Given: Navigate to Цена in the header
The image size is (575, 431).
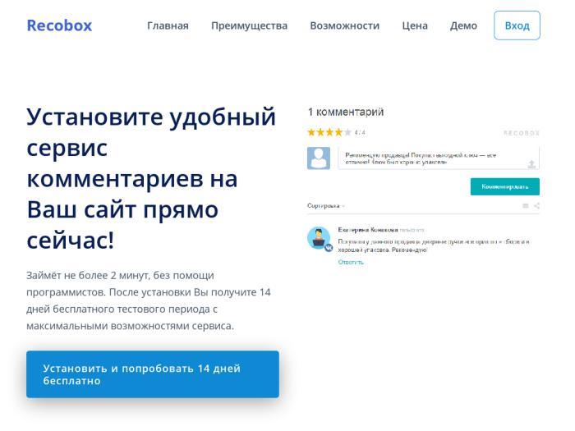Looking at the screenshot, I should click(x=415, y=26).
